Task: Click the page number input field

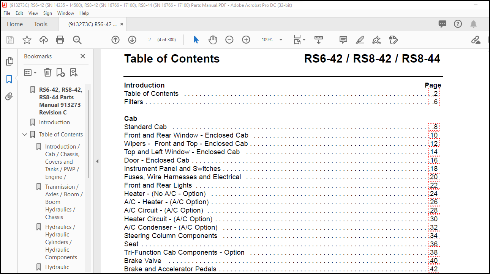Action: click(x=150, y=40)
